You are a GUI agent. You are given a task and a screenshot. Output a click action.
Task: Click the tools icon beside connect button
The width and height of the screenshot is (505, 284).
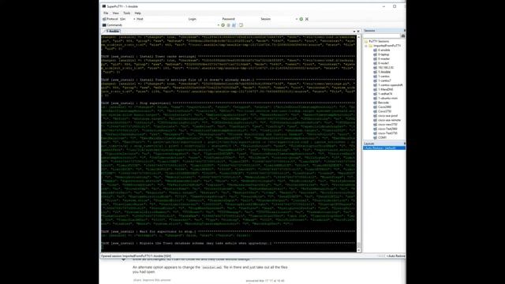pos(307,19)
